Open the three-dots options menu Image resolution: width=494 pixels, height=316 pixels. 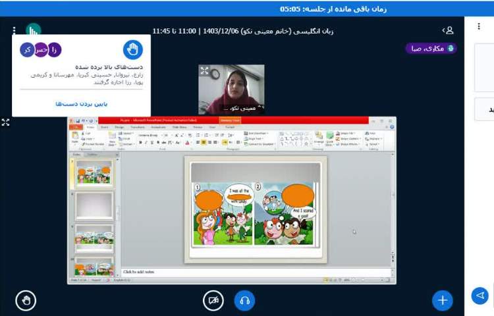(x=14, y=31)
